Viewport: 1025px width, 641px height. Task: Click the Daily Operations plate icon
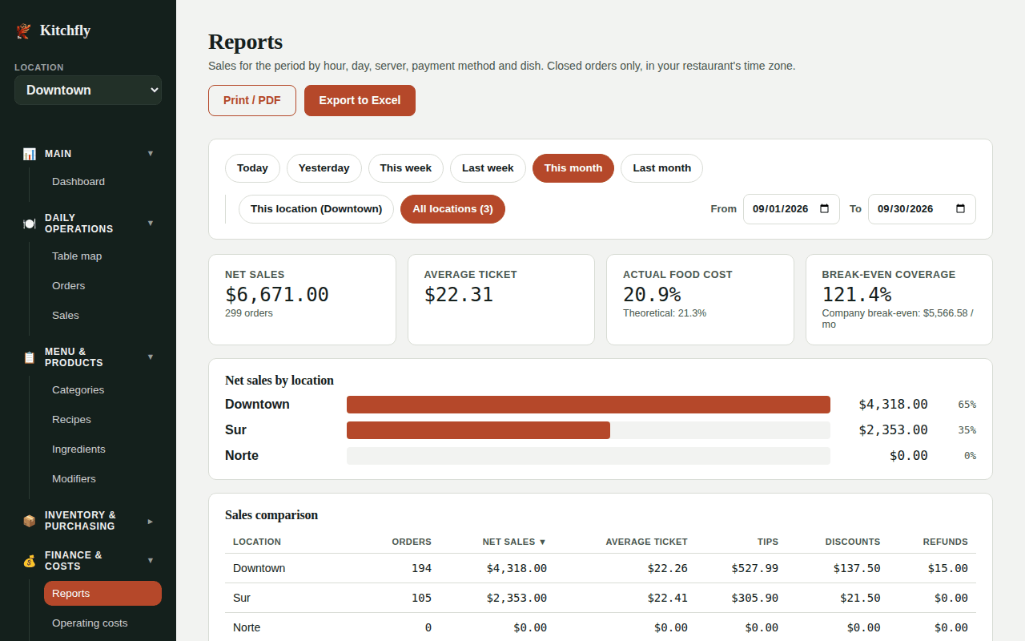[30, 224]
